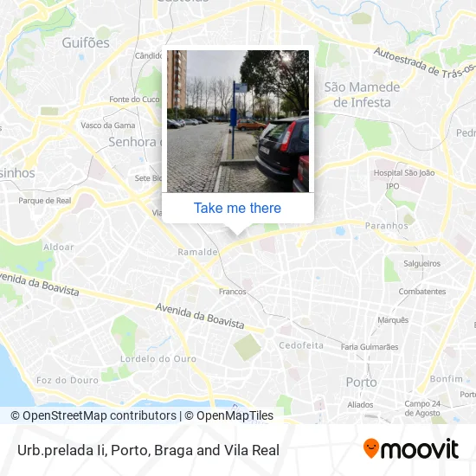Open the OpenStreetMap contributors attribution
Screen dimensions: 476x476
tap(93, 415)
